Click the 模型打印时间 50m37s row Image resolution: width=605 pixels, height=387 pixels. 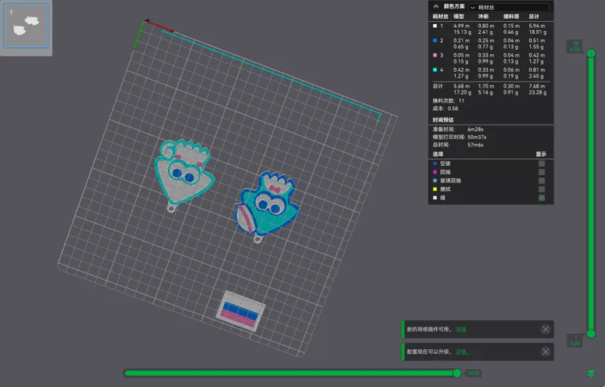click(x=460, y=137)
